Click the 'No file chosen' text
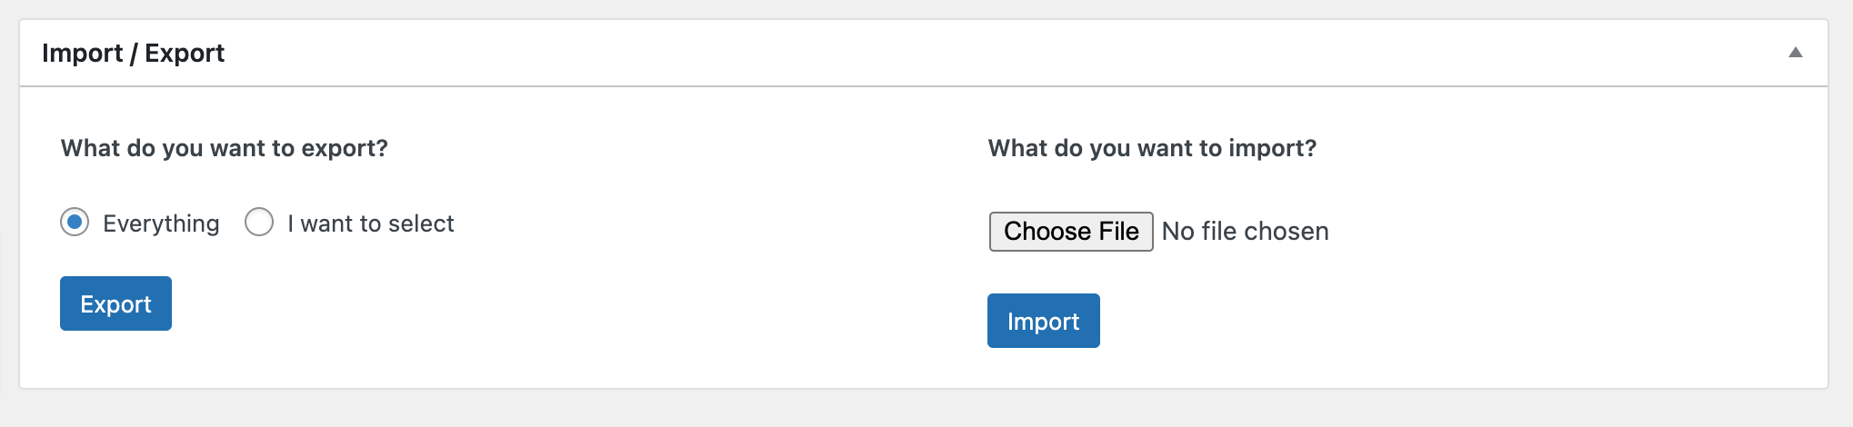The image size is (1853, 427). tap(1245, 232)
